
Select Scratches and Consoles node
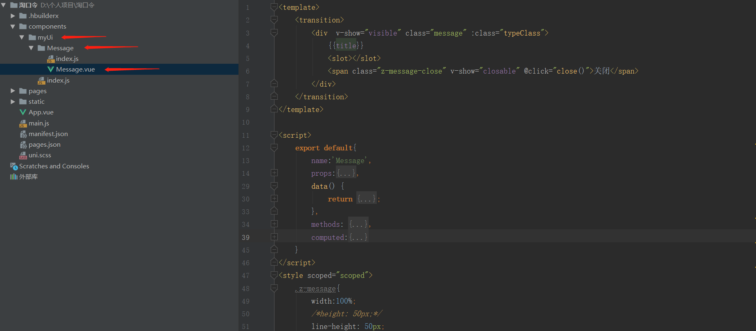pyautogui.click(x=54, y=166)
